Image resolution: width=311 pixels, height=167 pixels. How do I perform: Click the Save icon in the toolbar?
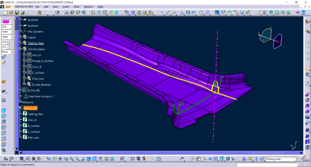(17, 13)
